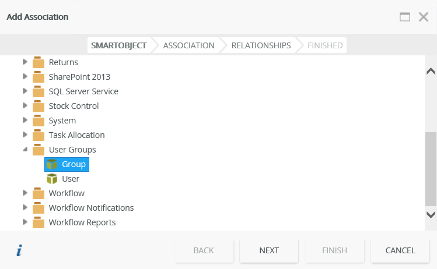Click the info icon at bottom left
Screen dimensions: 437x269
[x=19, y=250]
